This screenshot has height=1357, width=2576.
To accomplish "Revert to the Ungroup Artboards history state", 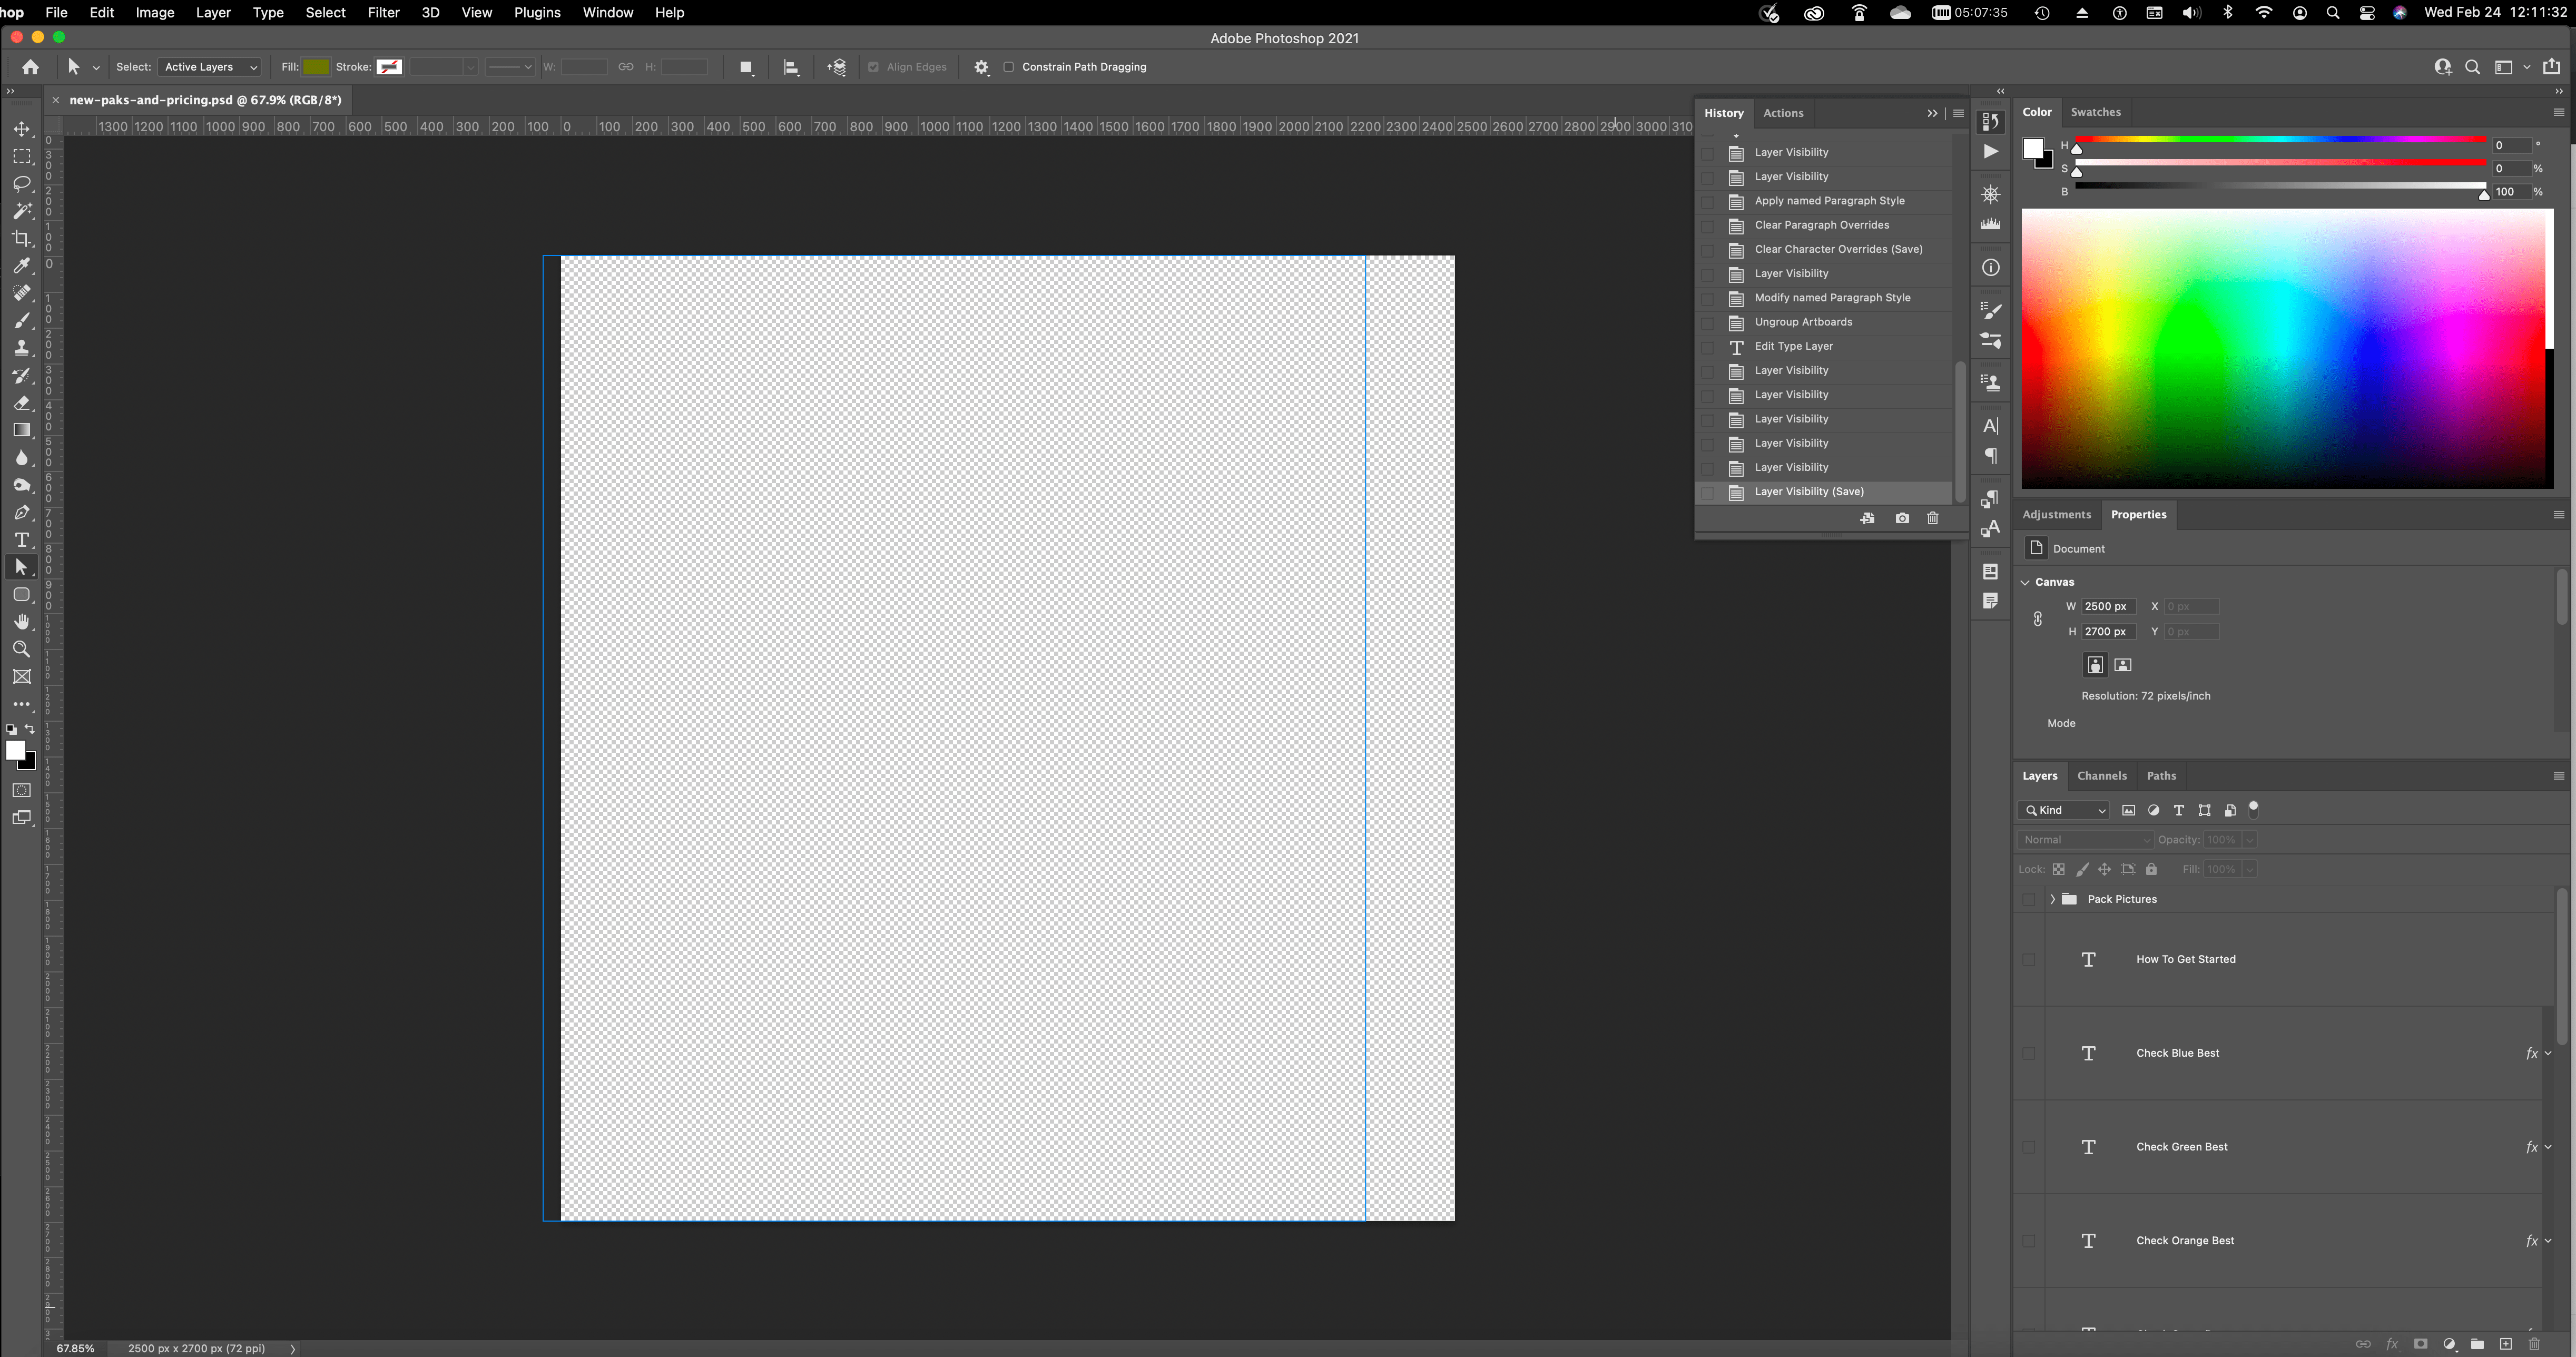I will (x=1803, y=321).
